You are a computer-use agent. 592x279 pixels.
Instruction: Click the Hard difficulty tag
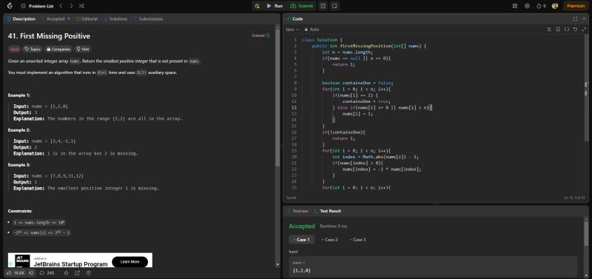click(x=14, y=49)
